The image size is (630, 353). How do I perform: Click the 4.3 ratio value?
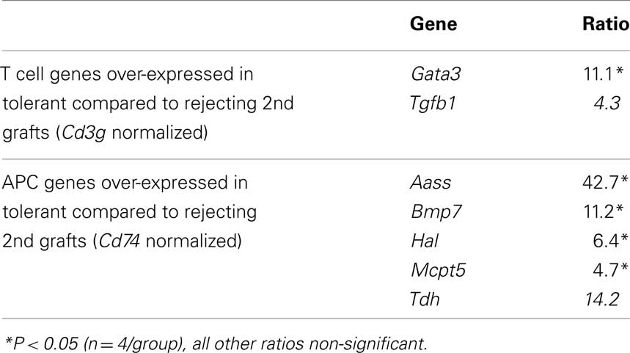point(607,103)
